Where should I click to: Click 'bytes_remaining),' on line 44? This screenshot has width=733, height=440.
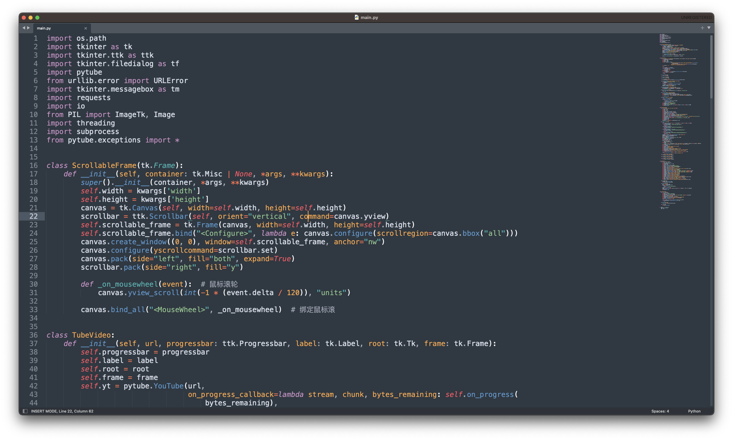241,403
